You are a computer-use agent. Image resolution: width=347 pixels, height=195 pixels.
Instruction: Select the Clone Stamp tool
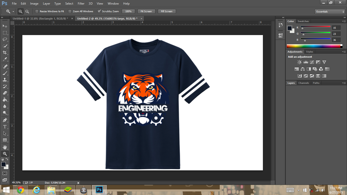coord(5,80)
